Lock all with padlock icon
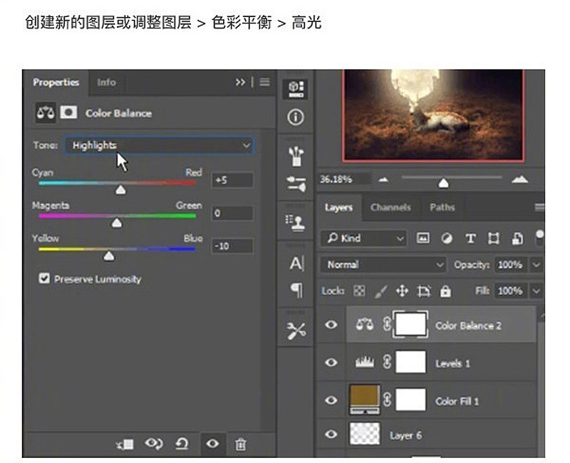The width and height of the screenshot is (570, 463). coord(445,291)
